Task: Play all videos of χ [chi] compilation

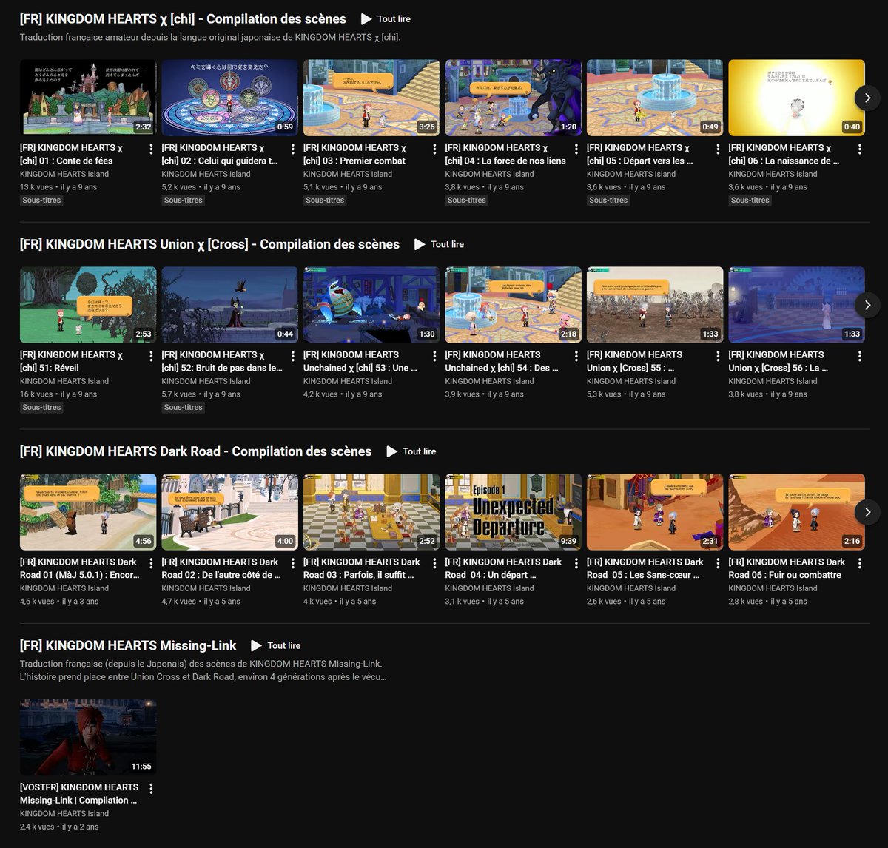Action: pyautogui.click(x=386, y=19)
